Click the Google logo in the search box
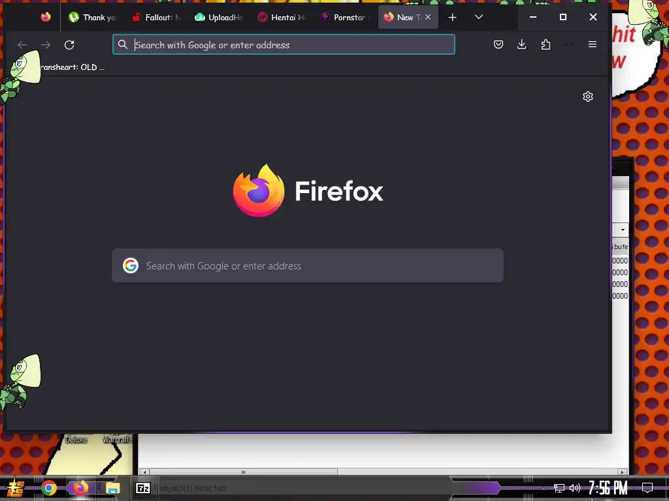The width and height of the screenshot is (669, 501). click(x=131, y=266)
